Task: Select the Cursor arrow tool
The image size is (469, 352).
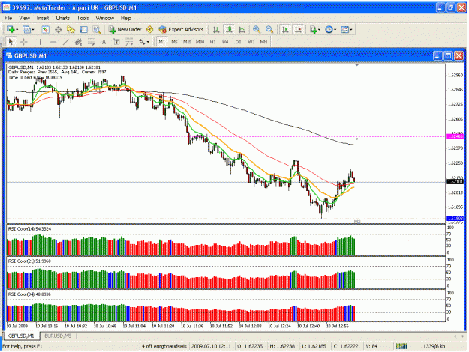Action: coord(11,42)
